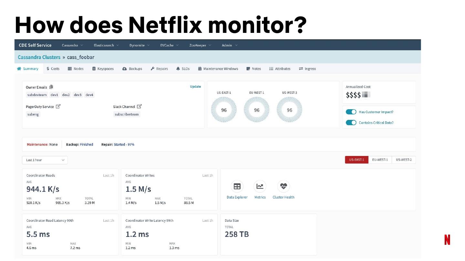Select the EU-WEST-1 region button
Image resolution: width=465 pixels, height=261 pixels.
pos(380,160)
